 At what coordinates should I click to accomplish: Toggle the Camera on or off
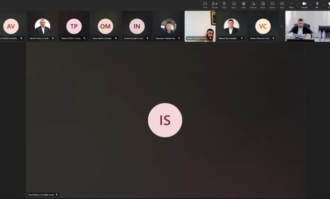click(304, 4)
